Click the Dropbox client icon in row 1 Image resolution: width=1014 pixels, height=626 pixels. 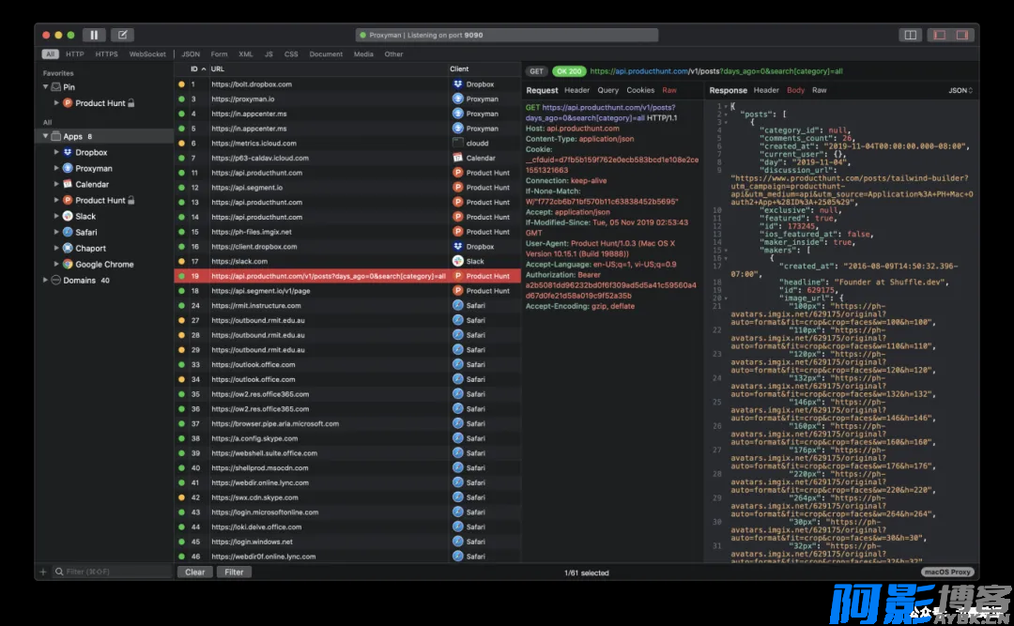(458, 84)
